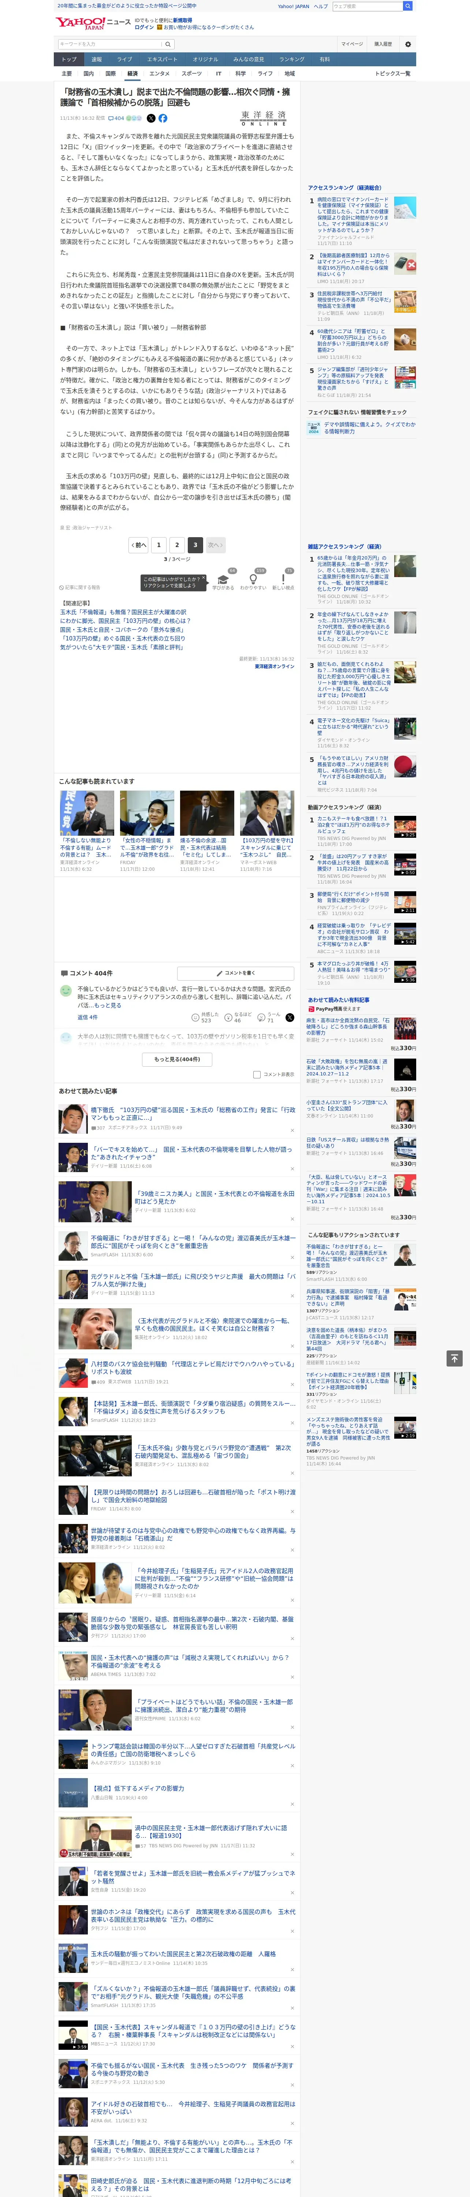
Task: Click もっと見る(404件) button
Action: pyautogui.click(x=178, y=1059)
